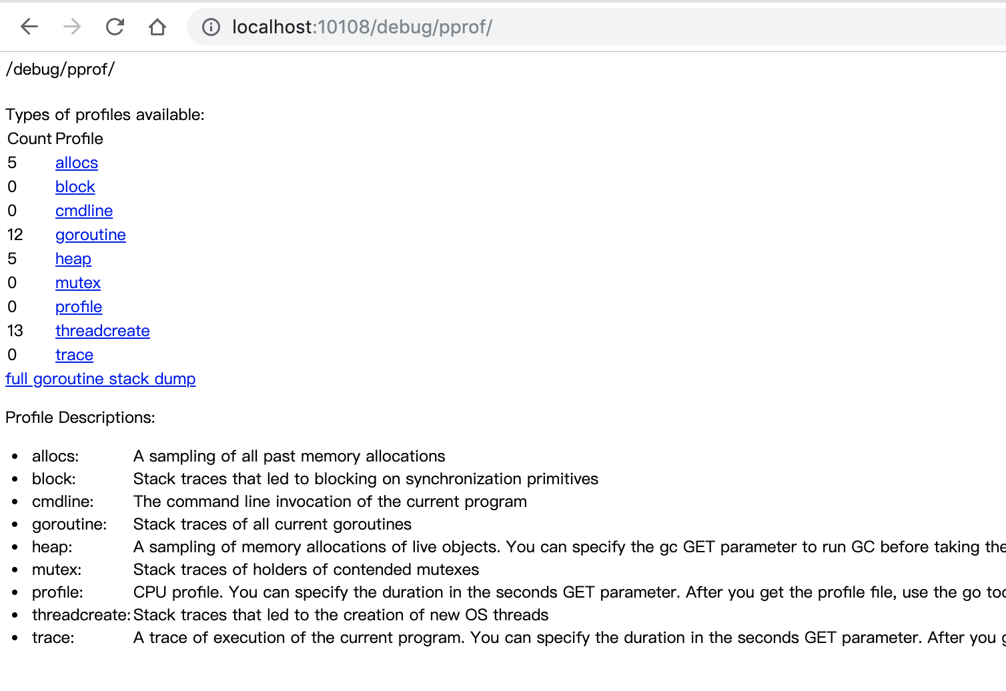This screenshot has height=691, width=1006.
Task: Open the cmdline profile link
Action: (x=84, y=211)
